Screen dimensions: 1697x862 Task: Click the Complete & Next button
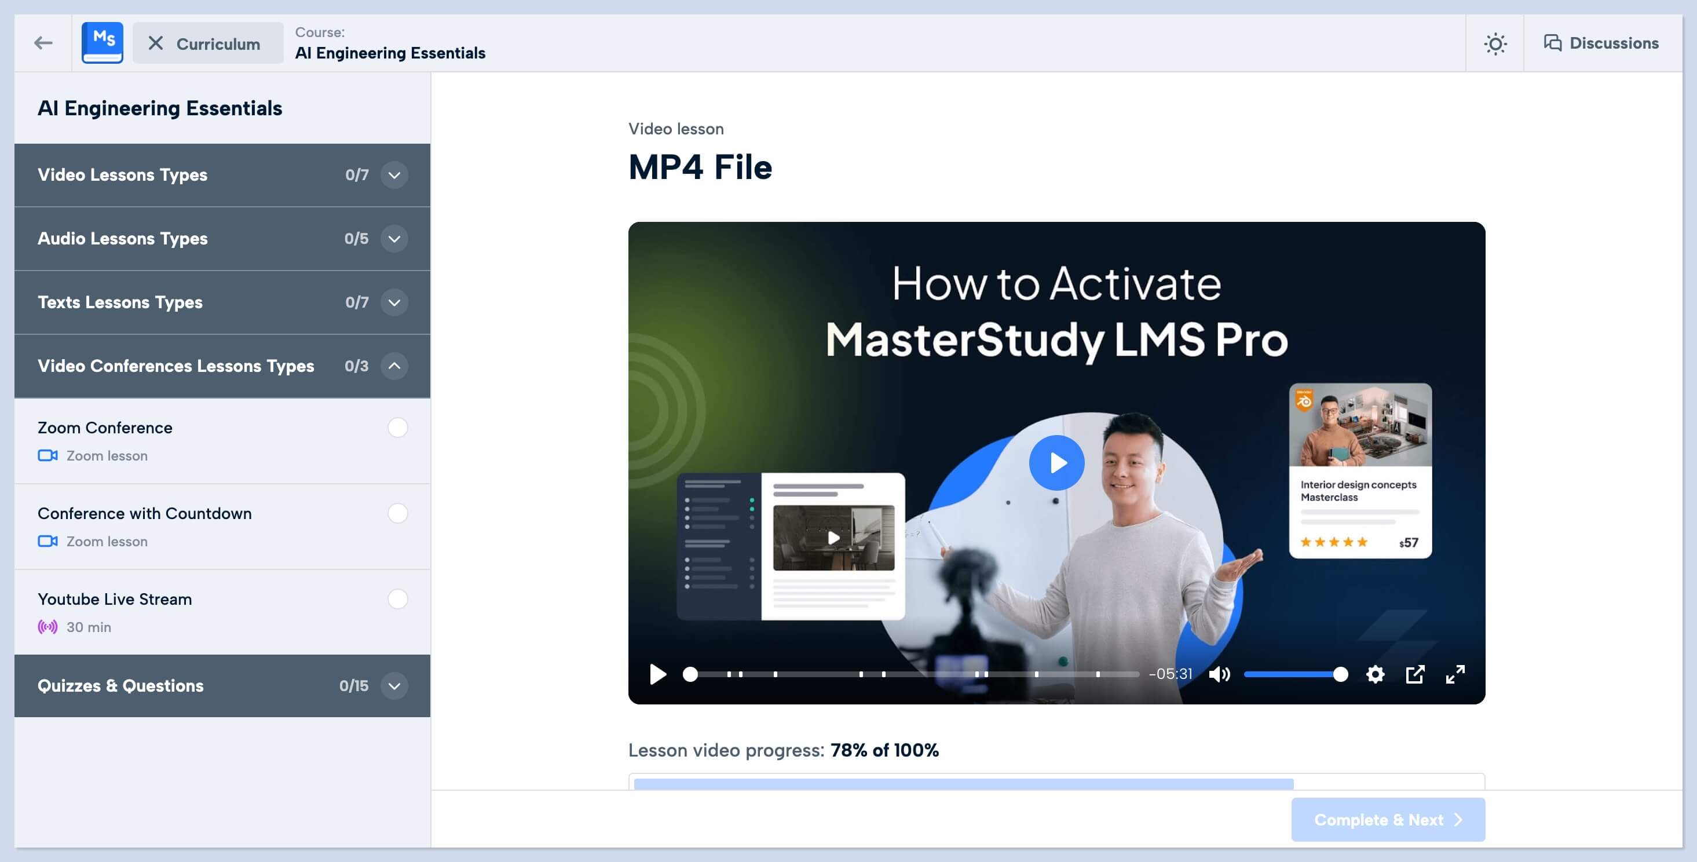1388,820
